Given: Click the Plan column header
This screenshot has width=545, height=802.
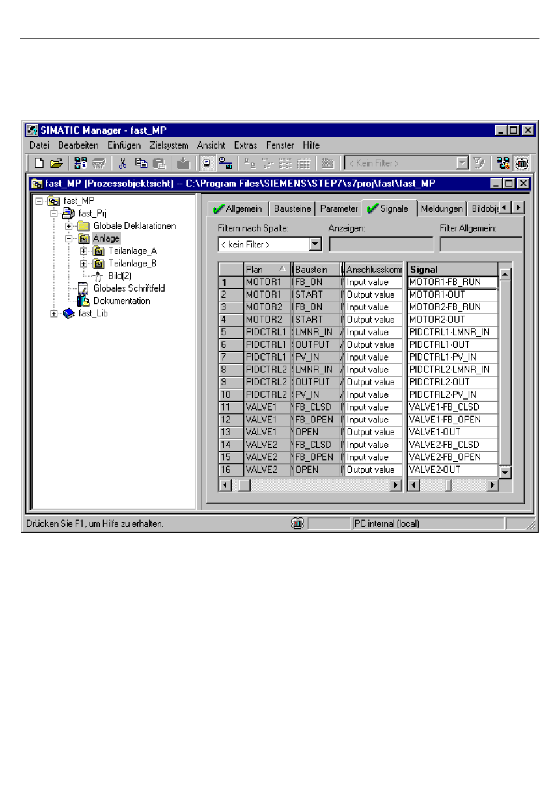Looking at the screenshot, I should 267,269.
